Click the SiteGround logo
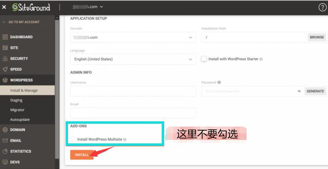 (31, 7)
